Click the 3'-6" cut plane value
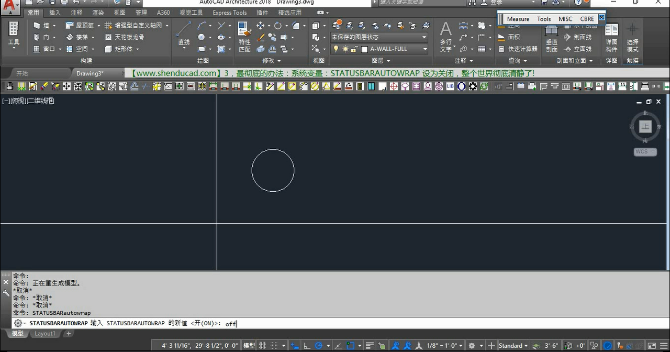 pos(551,346)
